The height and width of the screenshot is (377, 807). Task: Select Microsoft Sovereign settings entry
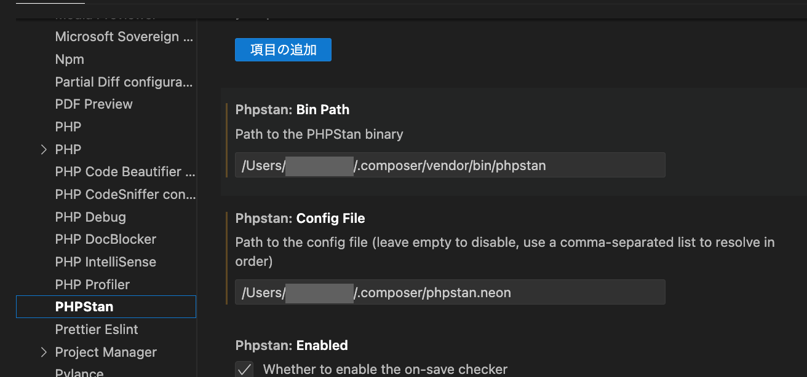(124, 36)
